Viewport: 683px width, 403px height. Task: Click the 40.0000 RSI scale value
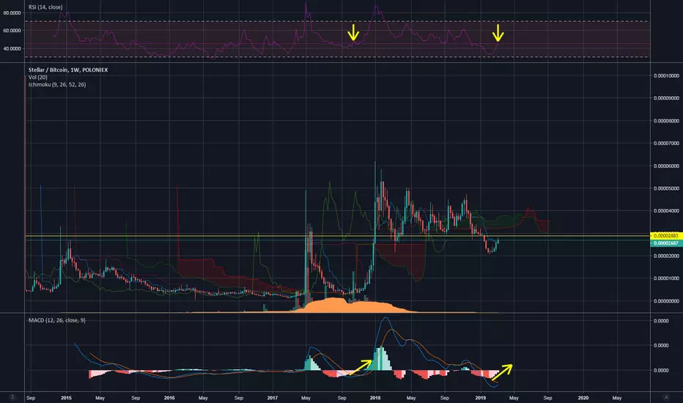pos(12,48)
